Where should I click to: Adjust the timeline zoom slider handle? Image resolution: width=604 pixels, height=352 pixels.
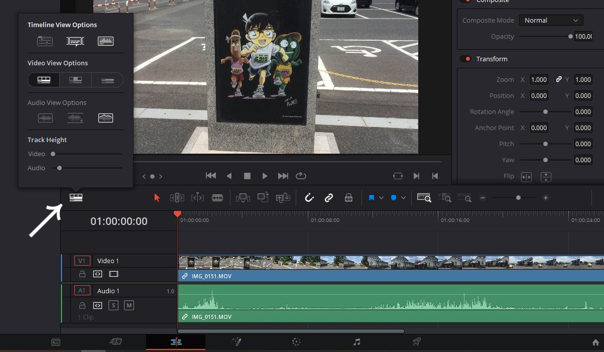[518, 198]
